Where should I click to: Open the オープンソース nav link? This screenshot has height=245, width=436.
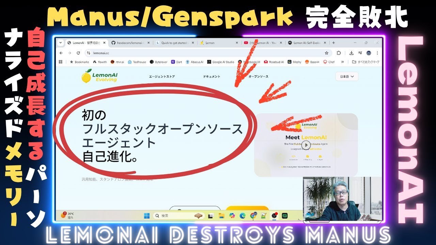coord(258,77)
